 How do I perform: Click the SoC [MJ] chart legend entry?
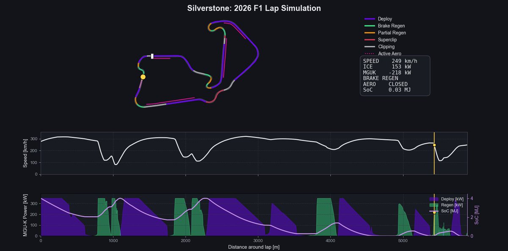[444, 211]
